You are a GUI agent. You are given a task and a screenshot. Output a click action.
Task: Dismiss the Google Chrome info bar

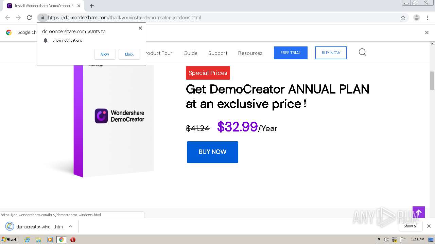[427, 33]
